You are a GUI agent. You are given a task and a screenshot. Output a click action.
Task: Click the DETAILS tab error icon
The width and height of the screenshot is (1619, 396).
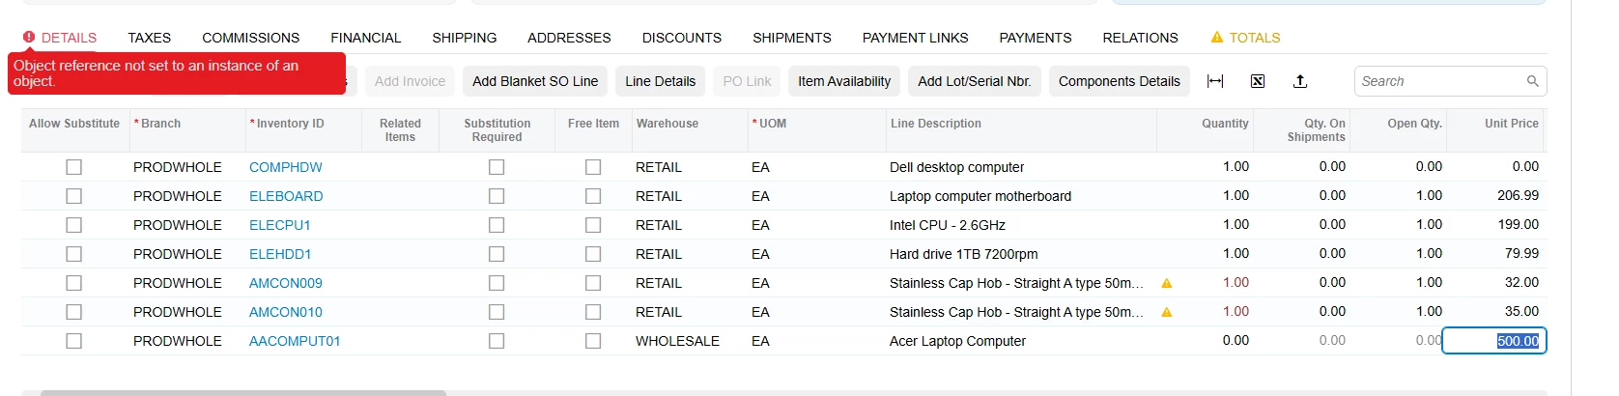29,37
